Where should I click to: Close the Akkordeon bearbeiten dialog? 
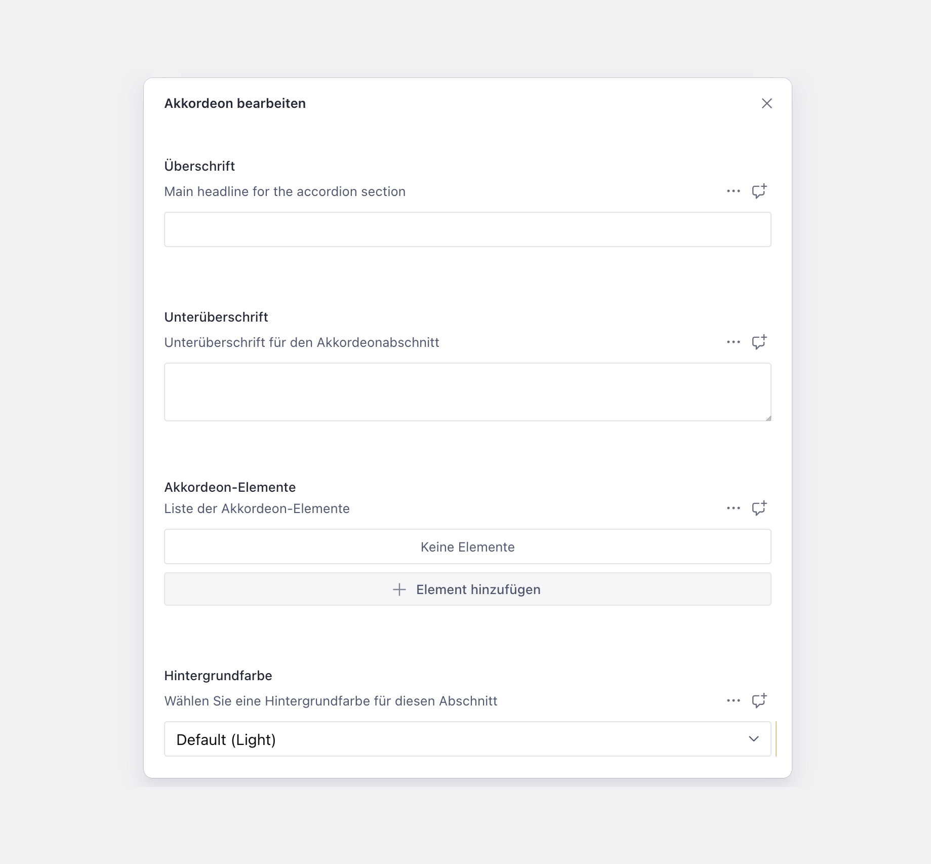(x=766, y=103)
